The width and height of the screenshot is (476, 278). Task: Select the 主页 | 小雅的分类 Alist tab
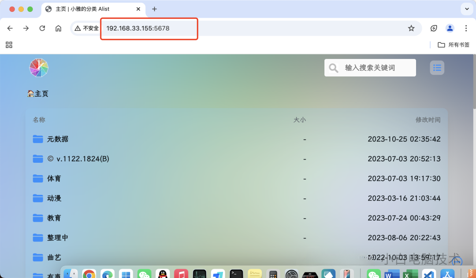tap(93, 9)
